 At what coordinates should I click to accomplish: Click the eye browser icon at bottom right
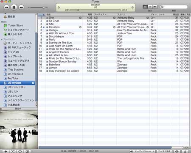(177, 151)
